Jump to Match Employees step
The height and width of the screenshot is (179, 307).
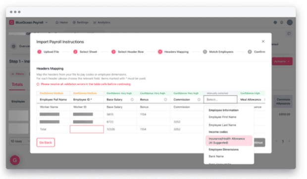pyautogui.click(x=218, y=52)
